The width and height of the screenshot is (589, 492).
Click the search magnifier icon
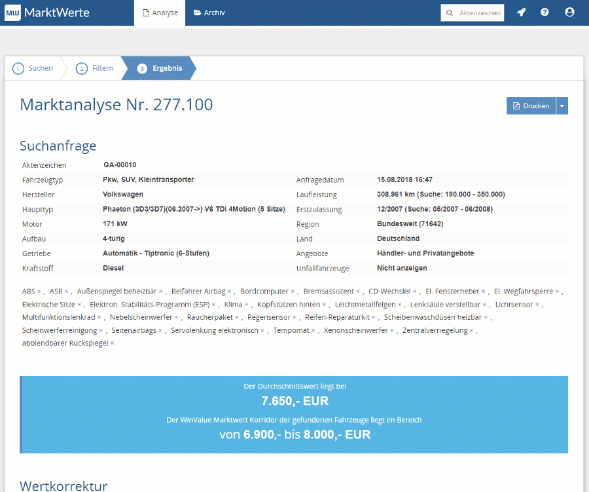coord(449,13)
